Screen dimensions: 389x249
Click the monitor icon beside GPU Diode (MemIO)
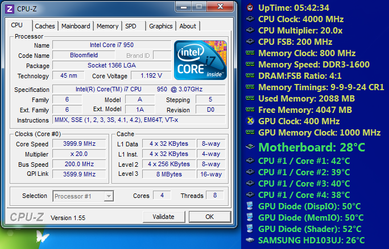click(x=250, y=217)
